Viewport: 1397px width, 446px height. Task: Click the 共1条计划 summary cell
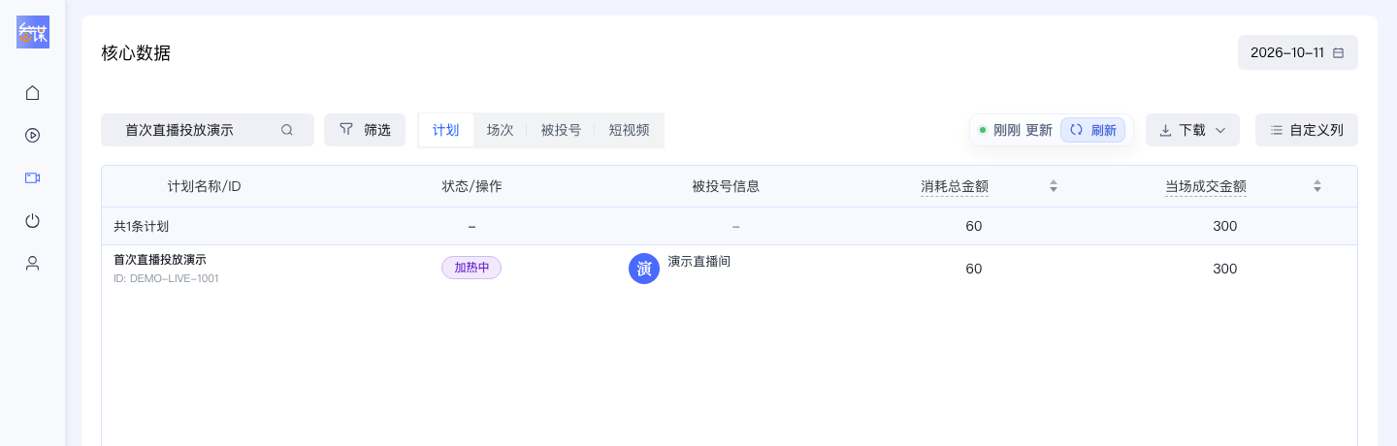pos(142,226)
